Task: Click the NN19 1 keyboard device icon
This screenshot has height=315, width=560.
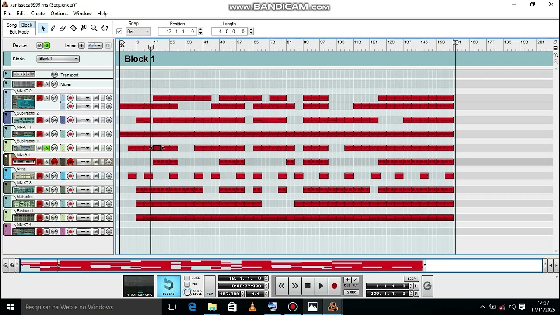Action: (24, 162)
